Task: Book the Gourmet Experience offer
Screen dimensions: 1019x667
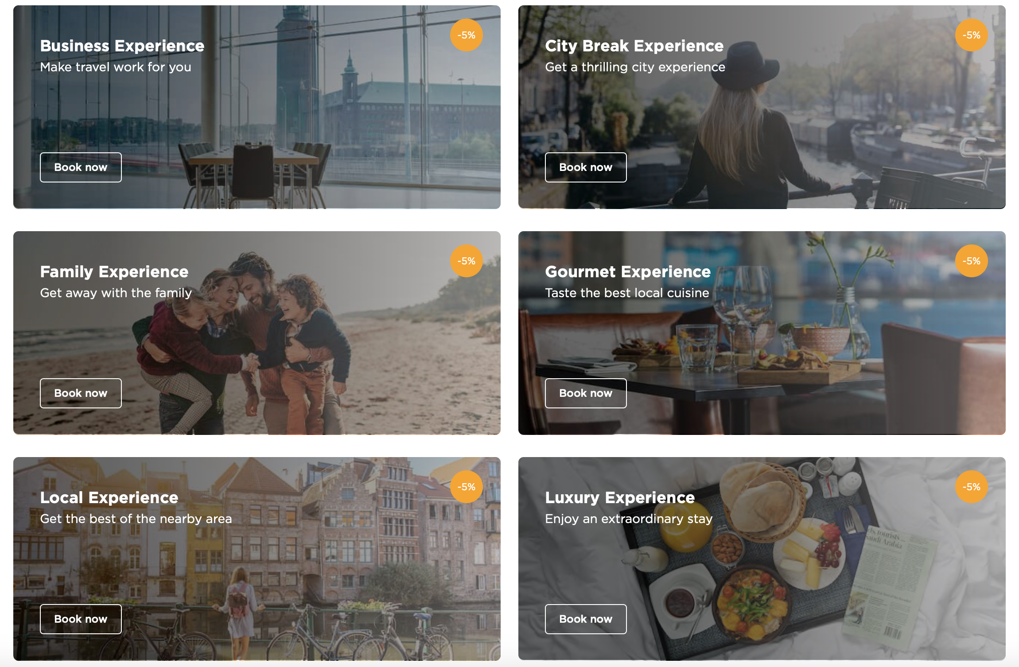Action: 586,393
